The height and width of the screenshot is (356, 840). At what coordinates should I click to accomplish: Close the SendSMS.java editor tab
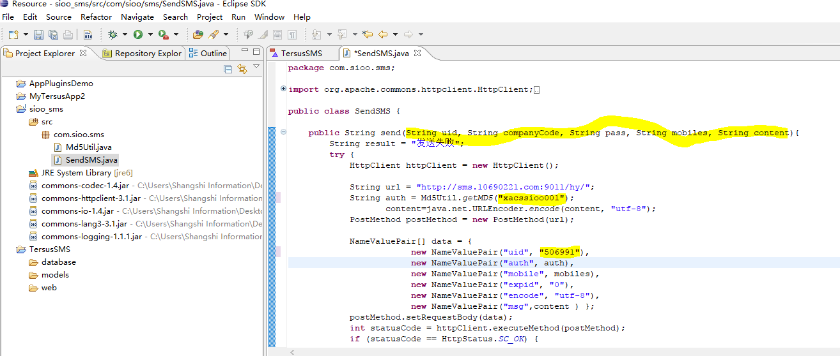[x=417, y=53]
